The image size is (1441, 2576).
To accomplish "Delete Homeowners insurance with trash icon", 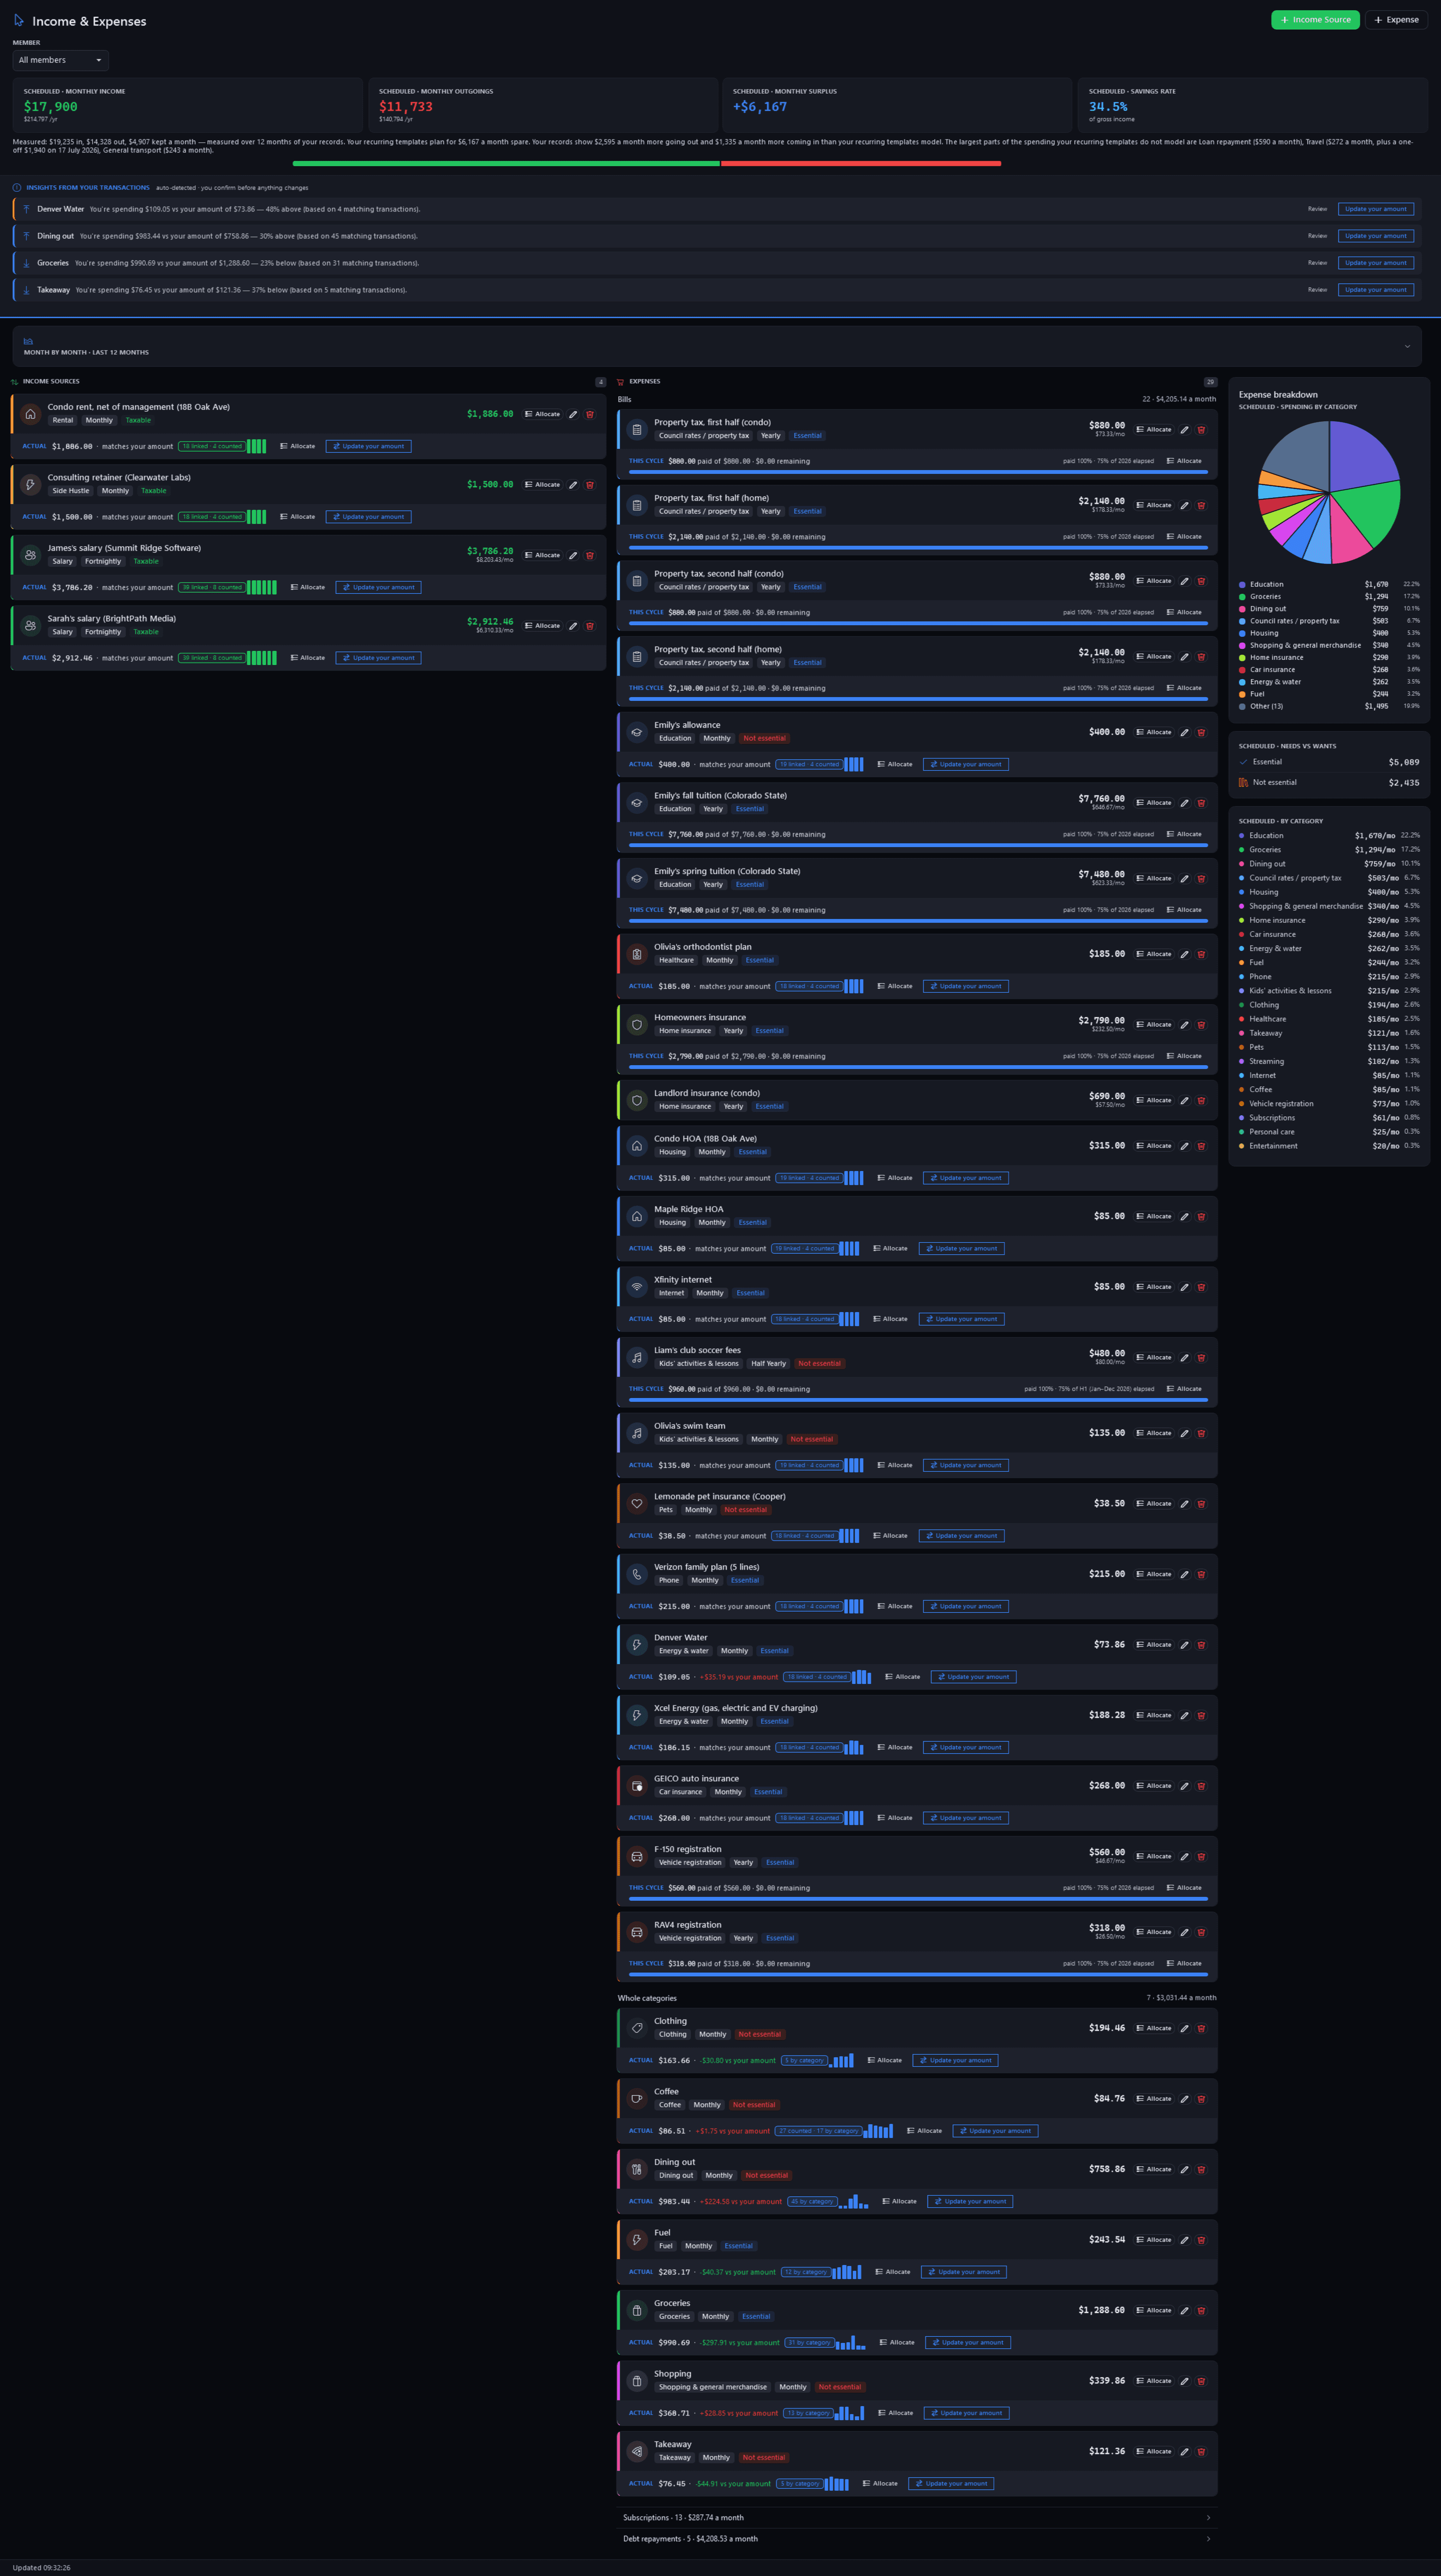I will tap(1201, 1025).
